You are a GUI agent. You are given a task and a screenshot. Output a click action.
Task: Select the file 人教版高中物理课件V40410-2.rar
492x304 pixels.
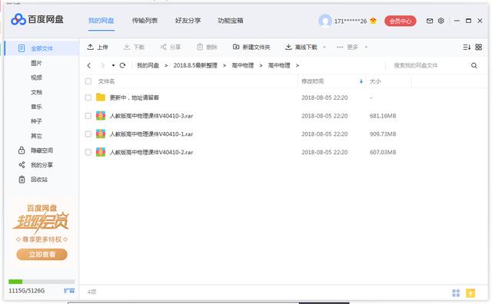pyautogui.click(x=151, y=152)
